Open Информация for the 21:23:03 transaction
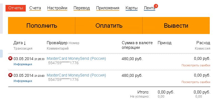 pos(23,81)
